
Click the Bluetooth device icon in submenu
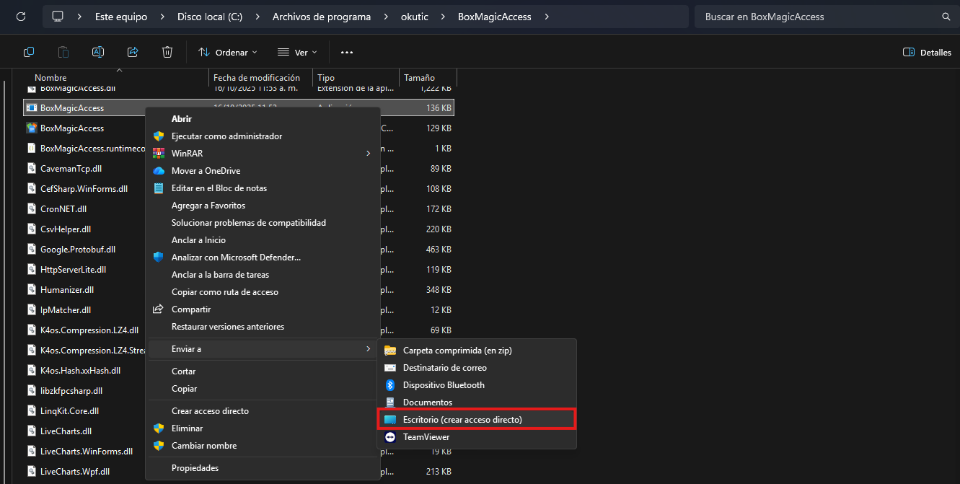pyautogui.click(x=390, y=385)
